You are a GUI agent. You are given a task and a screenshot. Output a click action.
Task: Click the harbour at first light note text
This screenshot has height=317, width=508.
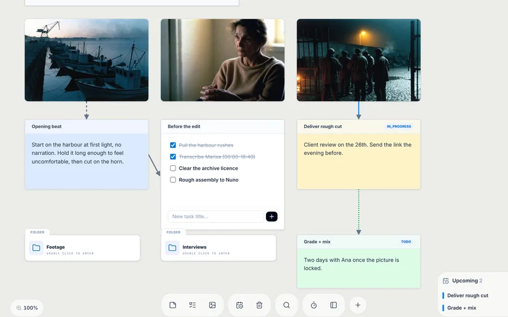click(x=78, y=153)
